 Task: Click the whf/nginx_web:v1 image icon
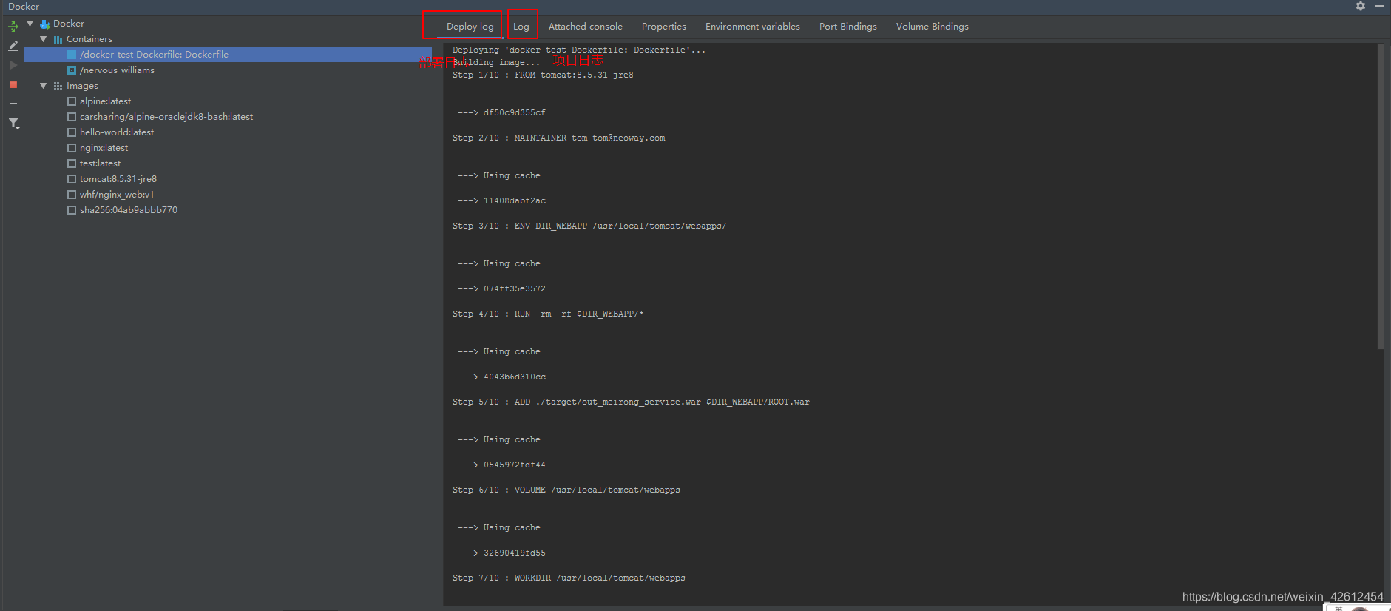pyautogui.click(x=72, y=195)
